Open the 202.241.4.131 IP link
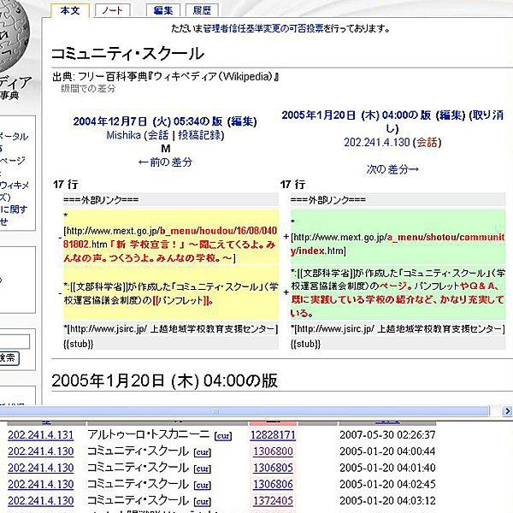 [41, 435]
